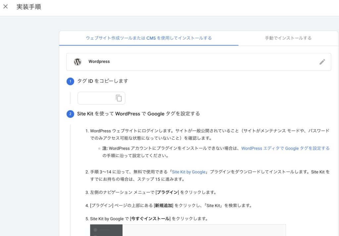Click the Wordpress platform name

(99, 62)
